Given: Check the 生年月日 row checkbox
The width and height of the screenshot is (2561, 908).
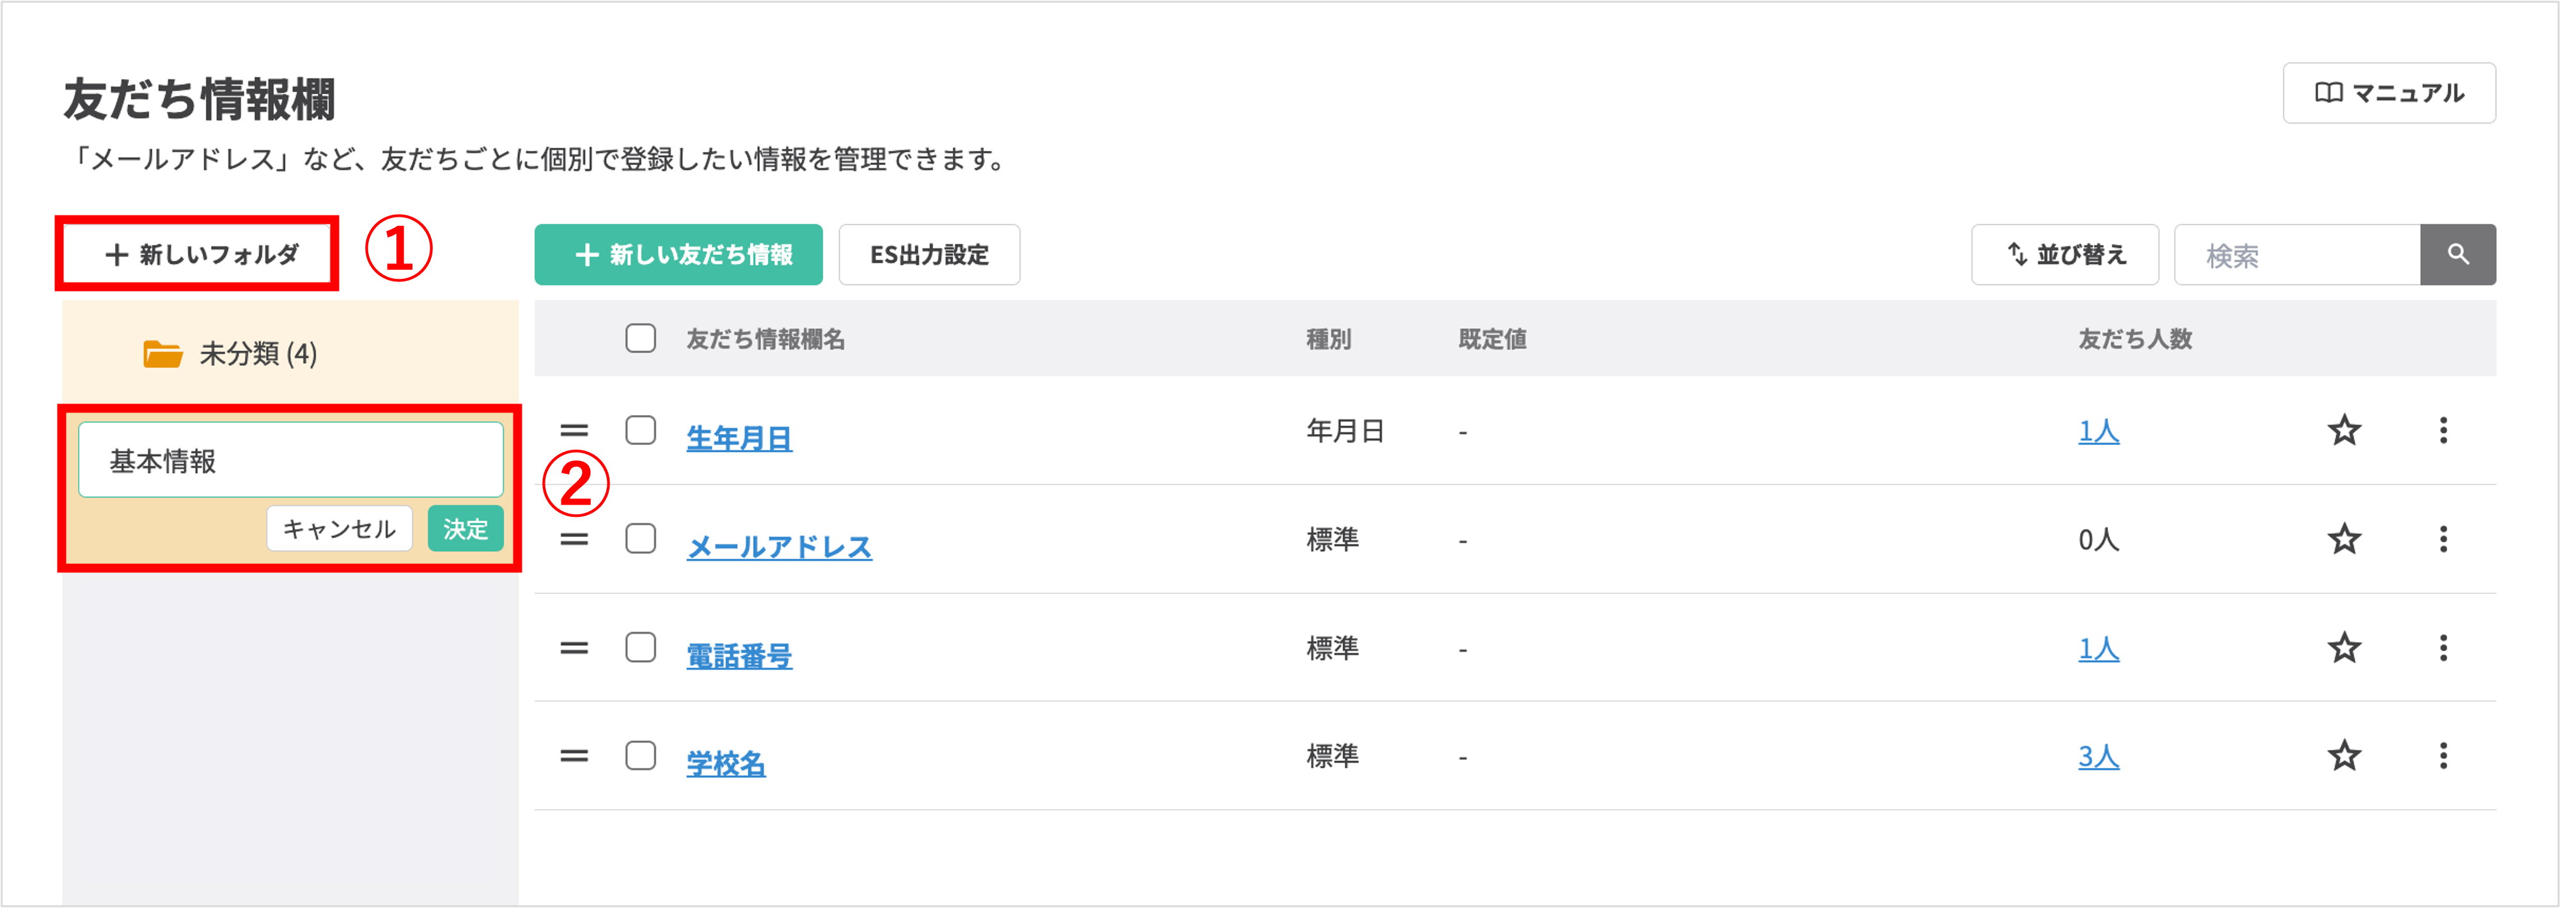Looking at the screenshot, I should click(640, 430).
